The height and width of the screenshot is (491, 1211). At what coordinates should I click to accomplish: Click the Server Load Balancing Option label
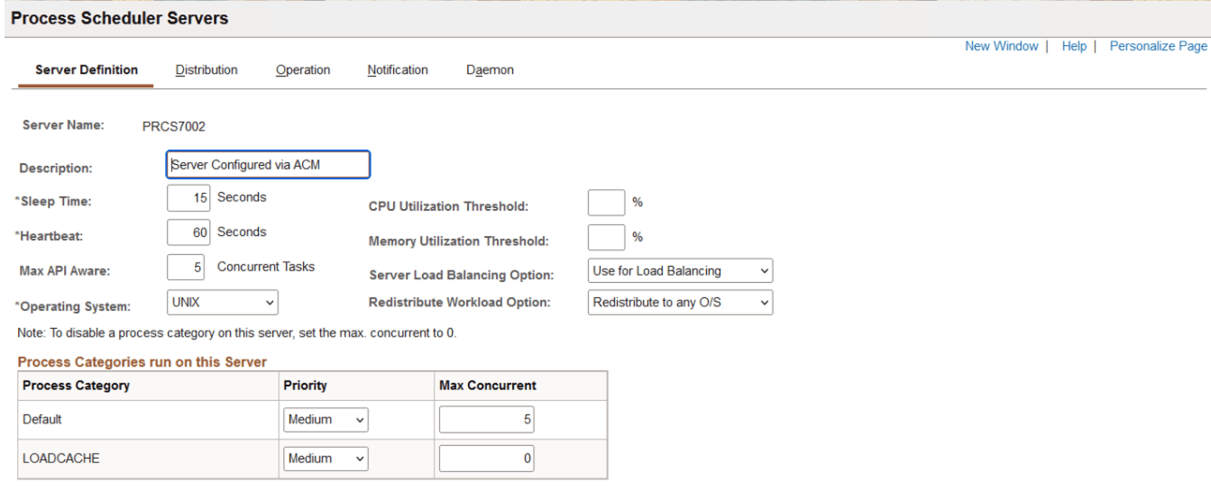(462, 275)
